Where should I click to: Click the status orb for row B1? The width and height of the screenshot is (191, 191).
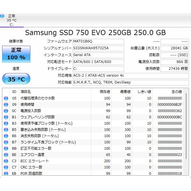point(6,117)
